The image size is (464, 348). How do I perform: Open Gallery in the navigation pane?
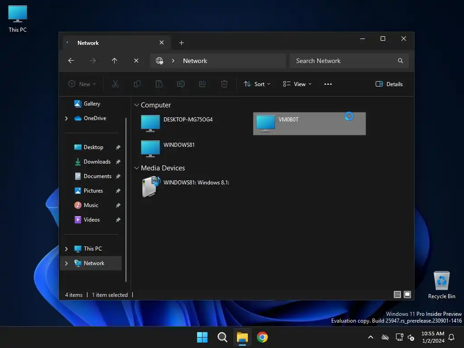(87, 104)
